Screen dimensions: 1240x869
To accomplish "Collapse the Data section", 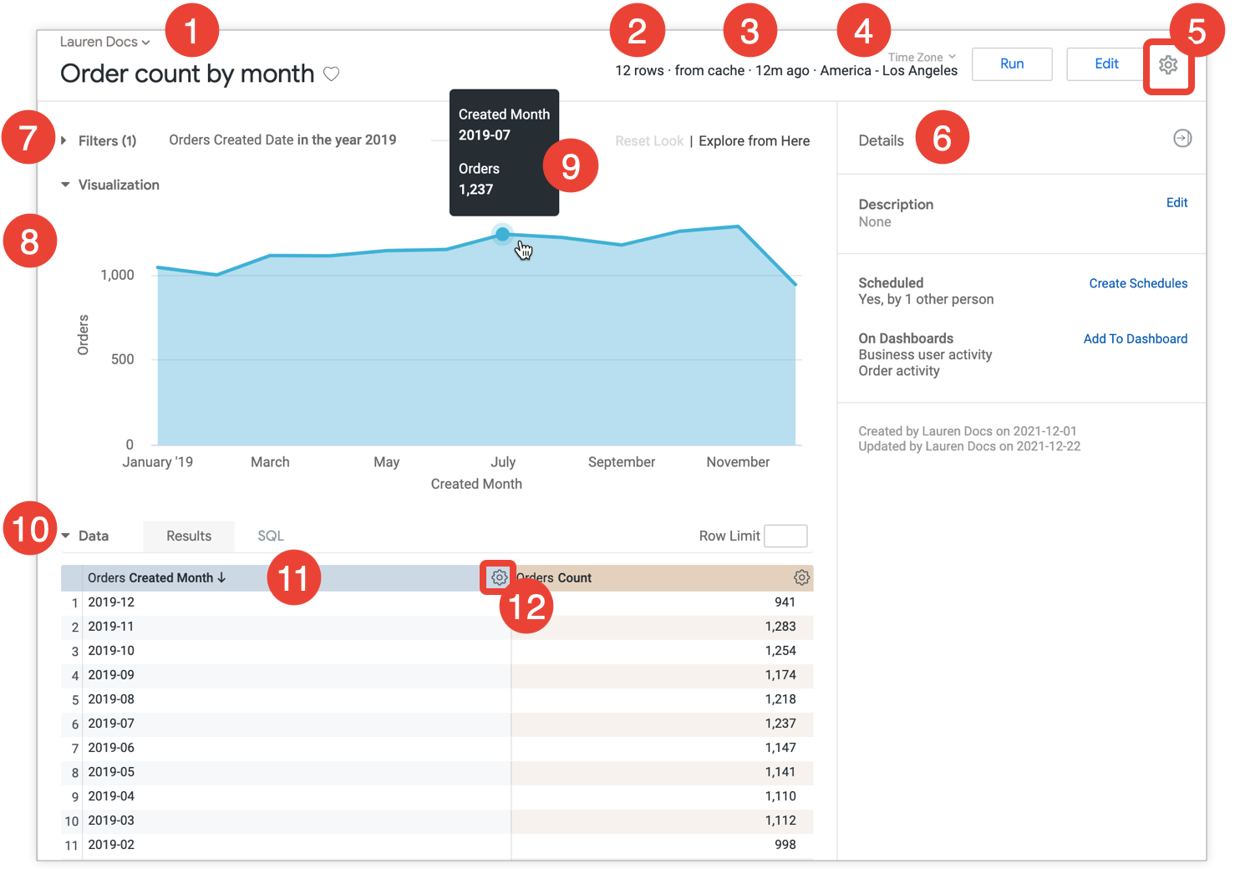I will point(65,536).
